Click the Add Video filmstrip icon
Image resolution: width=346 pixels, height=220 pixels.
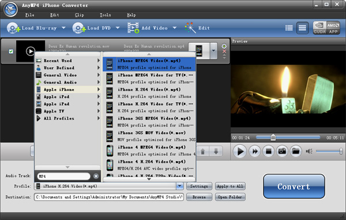[x=133, y=28]
